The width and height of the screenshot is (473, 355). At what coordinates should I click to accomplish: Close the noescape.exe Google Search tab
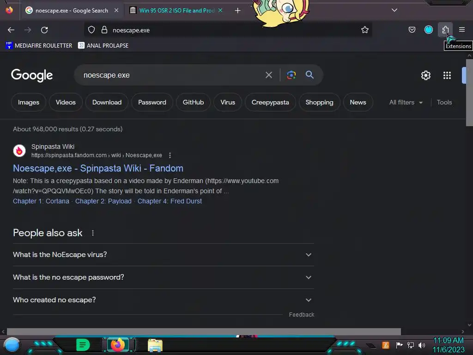pos(116,10)
